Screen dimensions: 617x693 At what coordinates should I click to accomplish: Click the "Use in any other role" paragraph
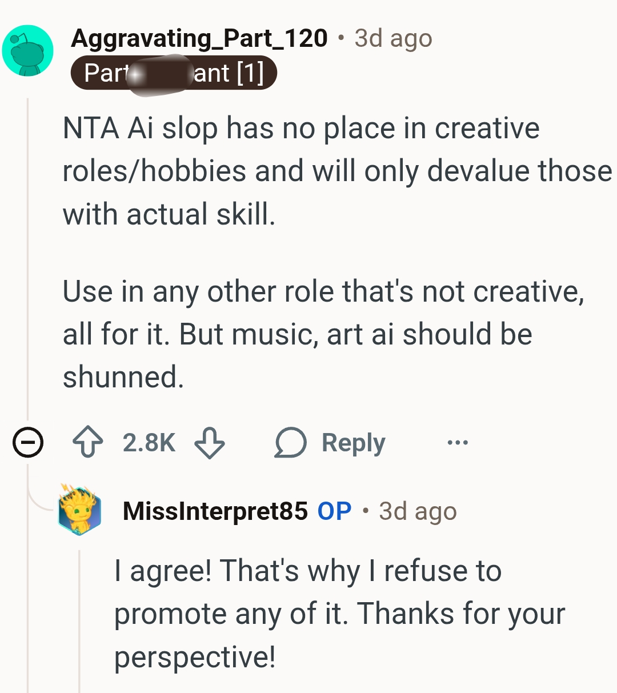(x=323, y=334)
